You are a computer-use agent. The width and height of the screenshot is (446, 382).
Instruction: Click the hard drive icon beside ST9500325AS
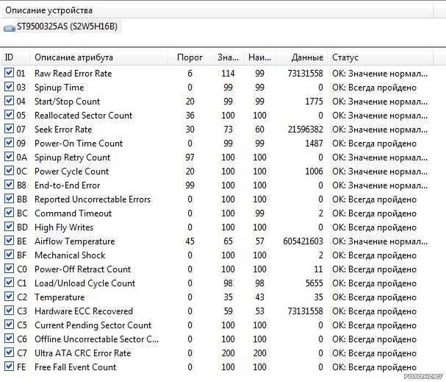pos(9,27)
